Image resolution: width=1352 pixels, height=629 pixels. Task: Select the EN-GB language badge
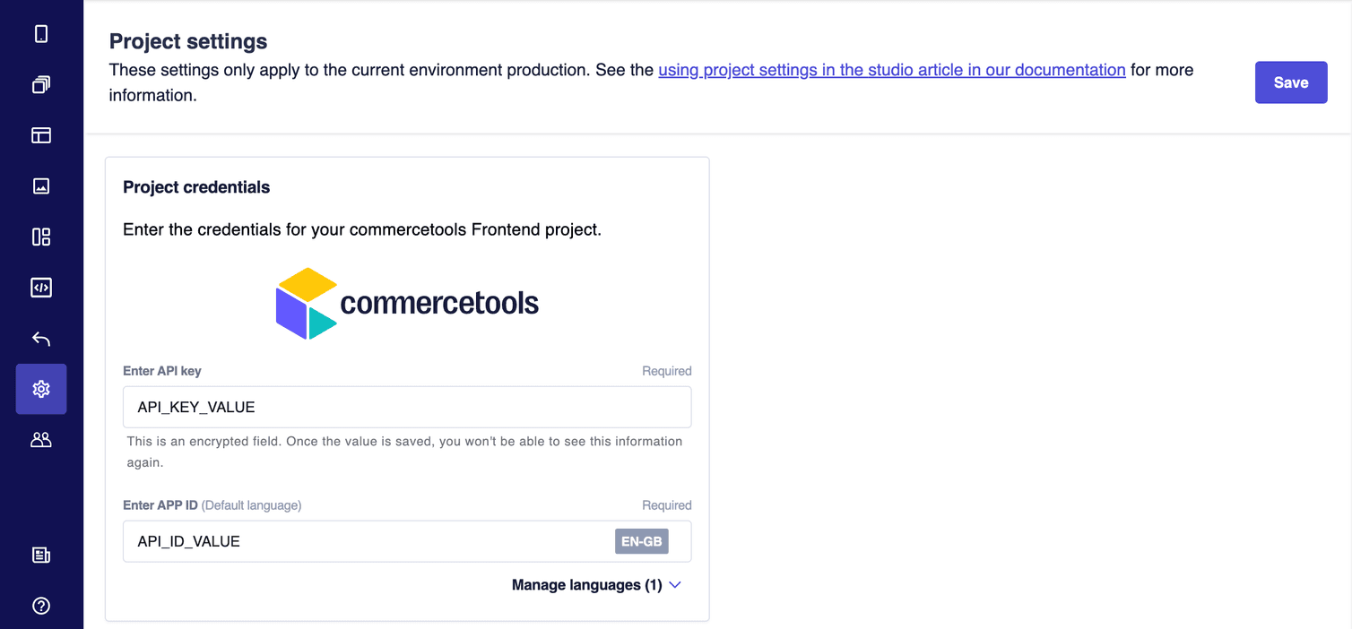[641, 540]
